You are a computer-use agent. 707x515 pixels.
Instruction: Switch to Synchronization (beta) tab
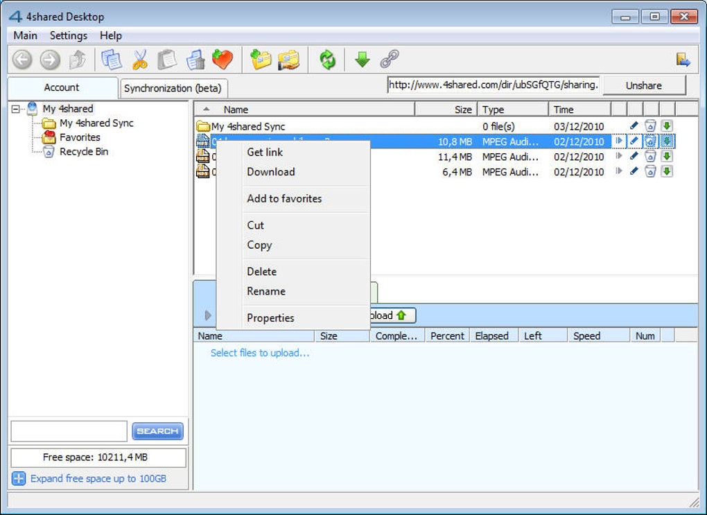coord(173,89)
